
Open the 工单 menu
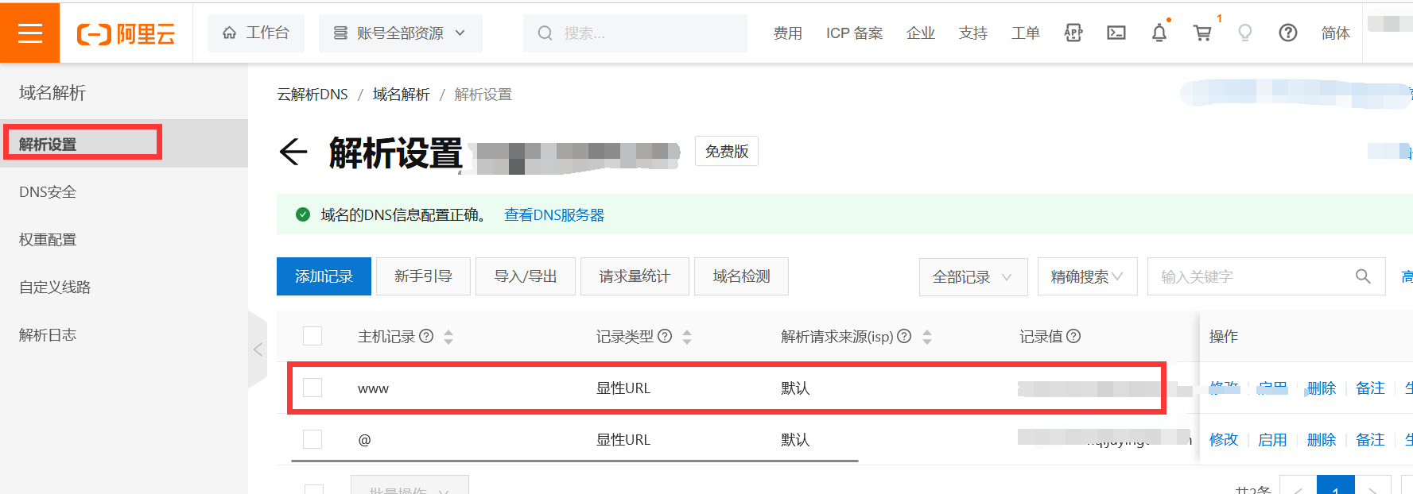pyautogui.click(x=1025, y=33)
